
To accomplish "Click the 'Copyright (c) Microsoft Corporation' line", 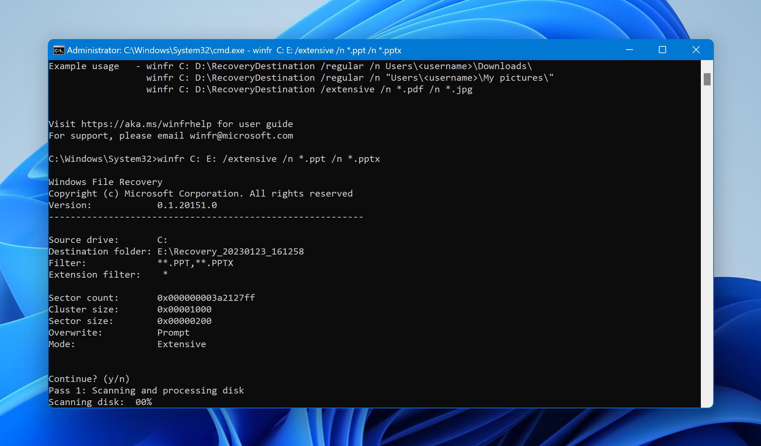I will (x=200, y=194).
